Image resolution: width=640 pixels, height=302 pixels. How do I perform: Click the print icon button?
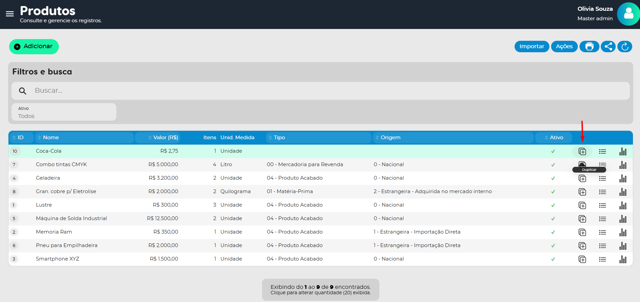(x=589, y=47)
